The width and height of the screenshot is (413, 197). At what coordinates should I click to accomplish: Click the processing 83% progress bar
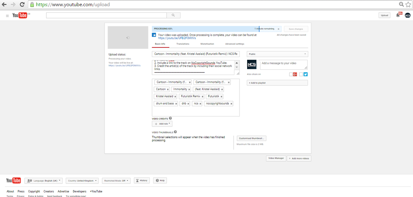pyautogui.click(x=216, y=29)
